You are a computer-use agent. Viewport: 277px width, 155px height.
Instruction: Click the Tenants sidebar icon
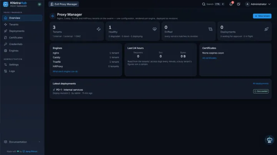[5, 24]
